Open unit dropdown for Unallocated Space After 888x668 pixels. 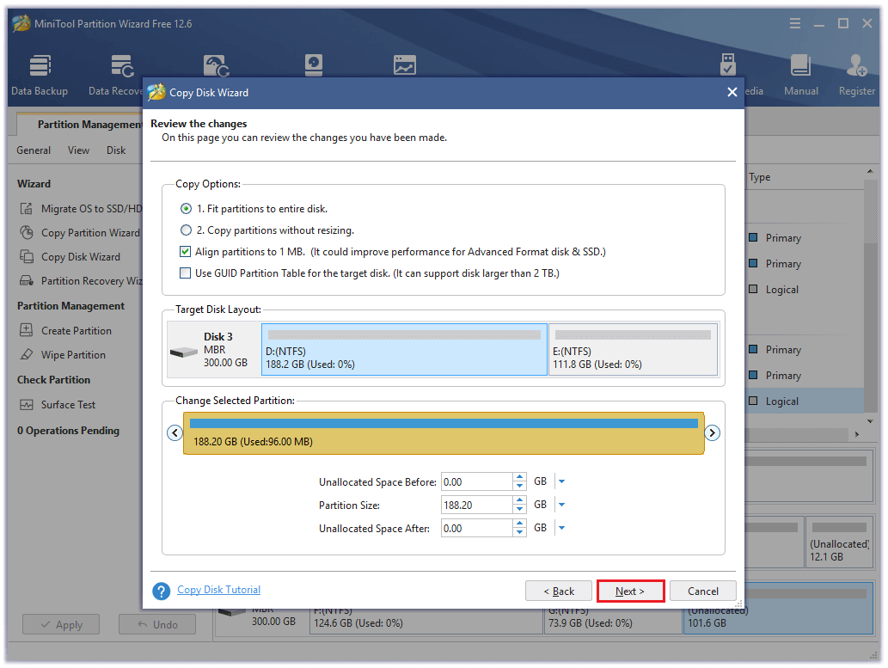(x=562, y=528)
